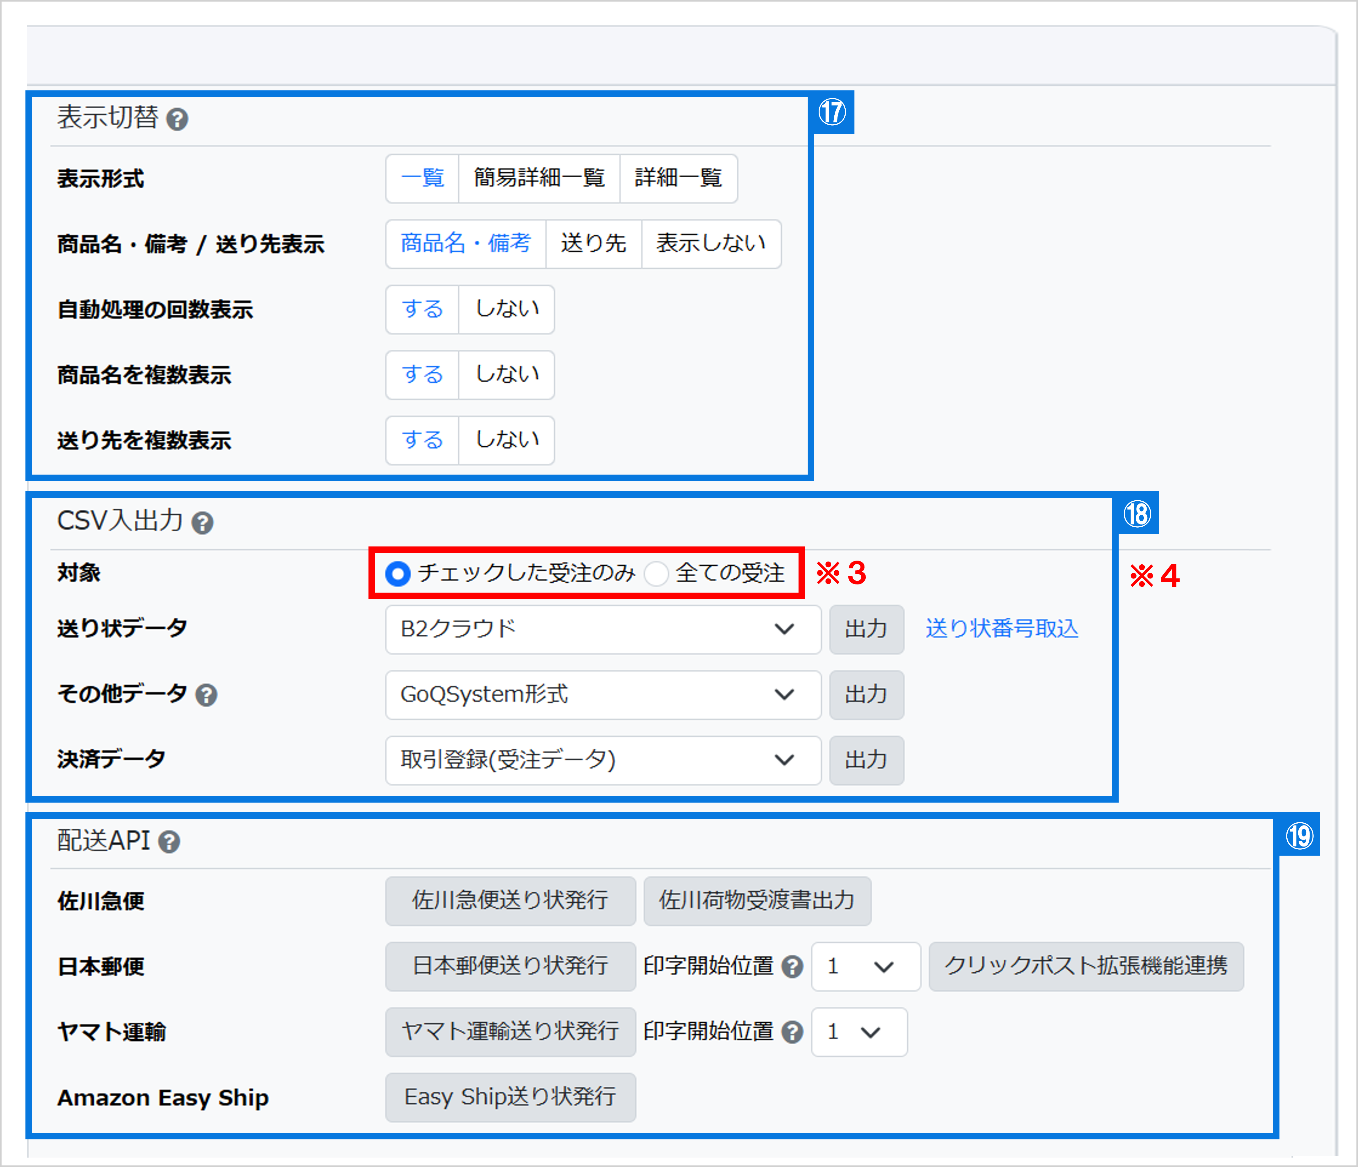Image resolution: width=1358 pixels, height=1167 pixels.
Task: Click help icon next to 表示切替
Action: click(177, 119)
